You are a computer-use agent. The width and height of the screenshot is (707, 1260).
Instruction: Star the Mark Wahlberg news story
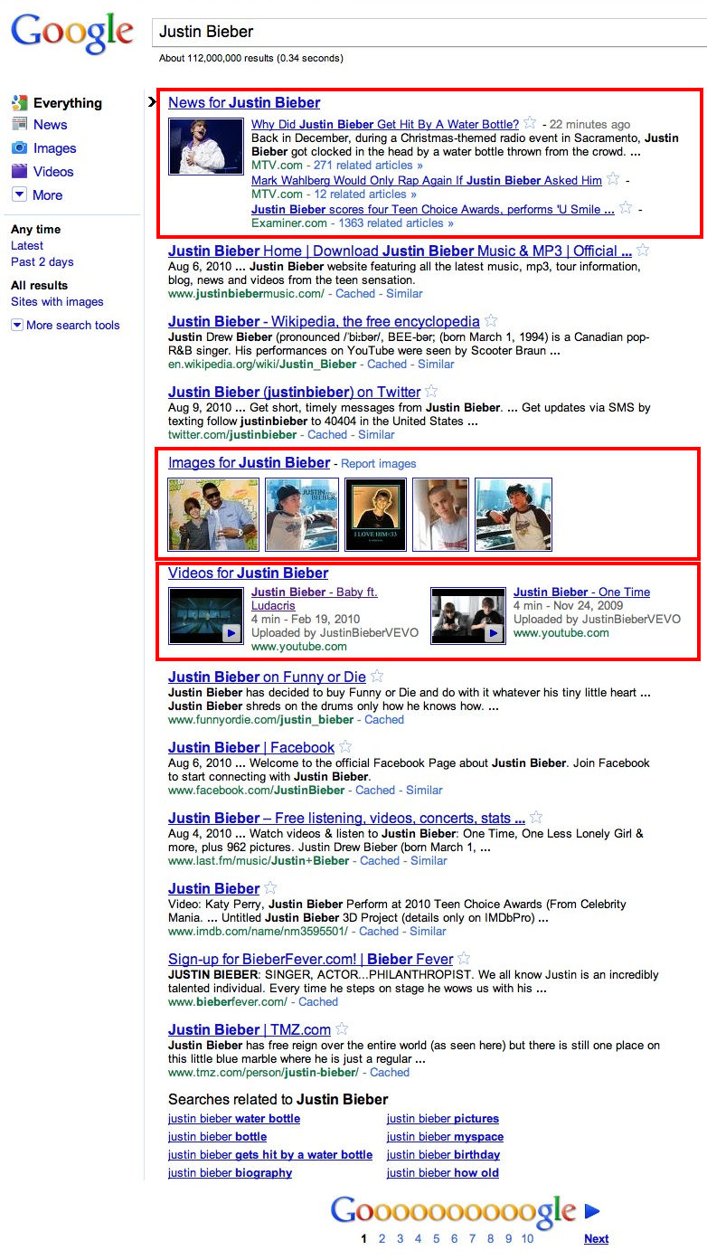tap(613, 179)
